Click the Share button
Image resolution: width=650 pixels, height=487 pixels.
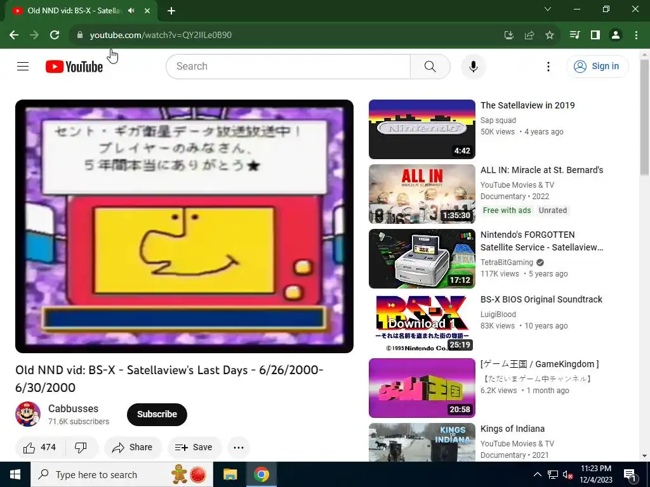coord(133,447)
